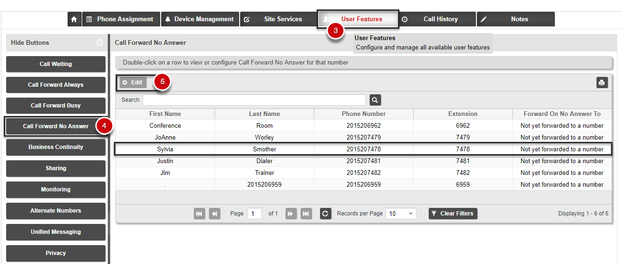The image size is (622, 264).
Task: Go to the Home icon tab
Action: coord(74,19)
